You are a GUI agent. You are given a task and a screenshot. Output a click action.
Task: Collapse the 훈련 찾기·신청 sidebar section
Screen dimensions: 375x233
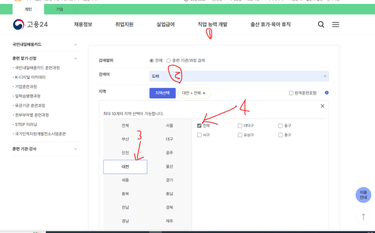45,58
